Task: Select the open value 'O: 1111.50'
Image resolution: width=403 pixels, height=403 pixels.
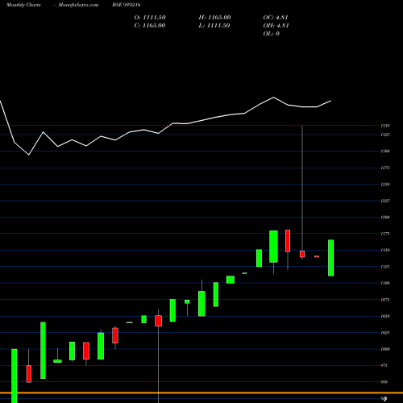Action: (x=150, y=18)
